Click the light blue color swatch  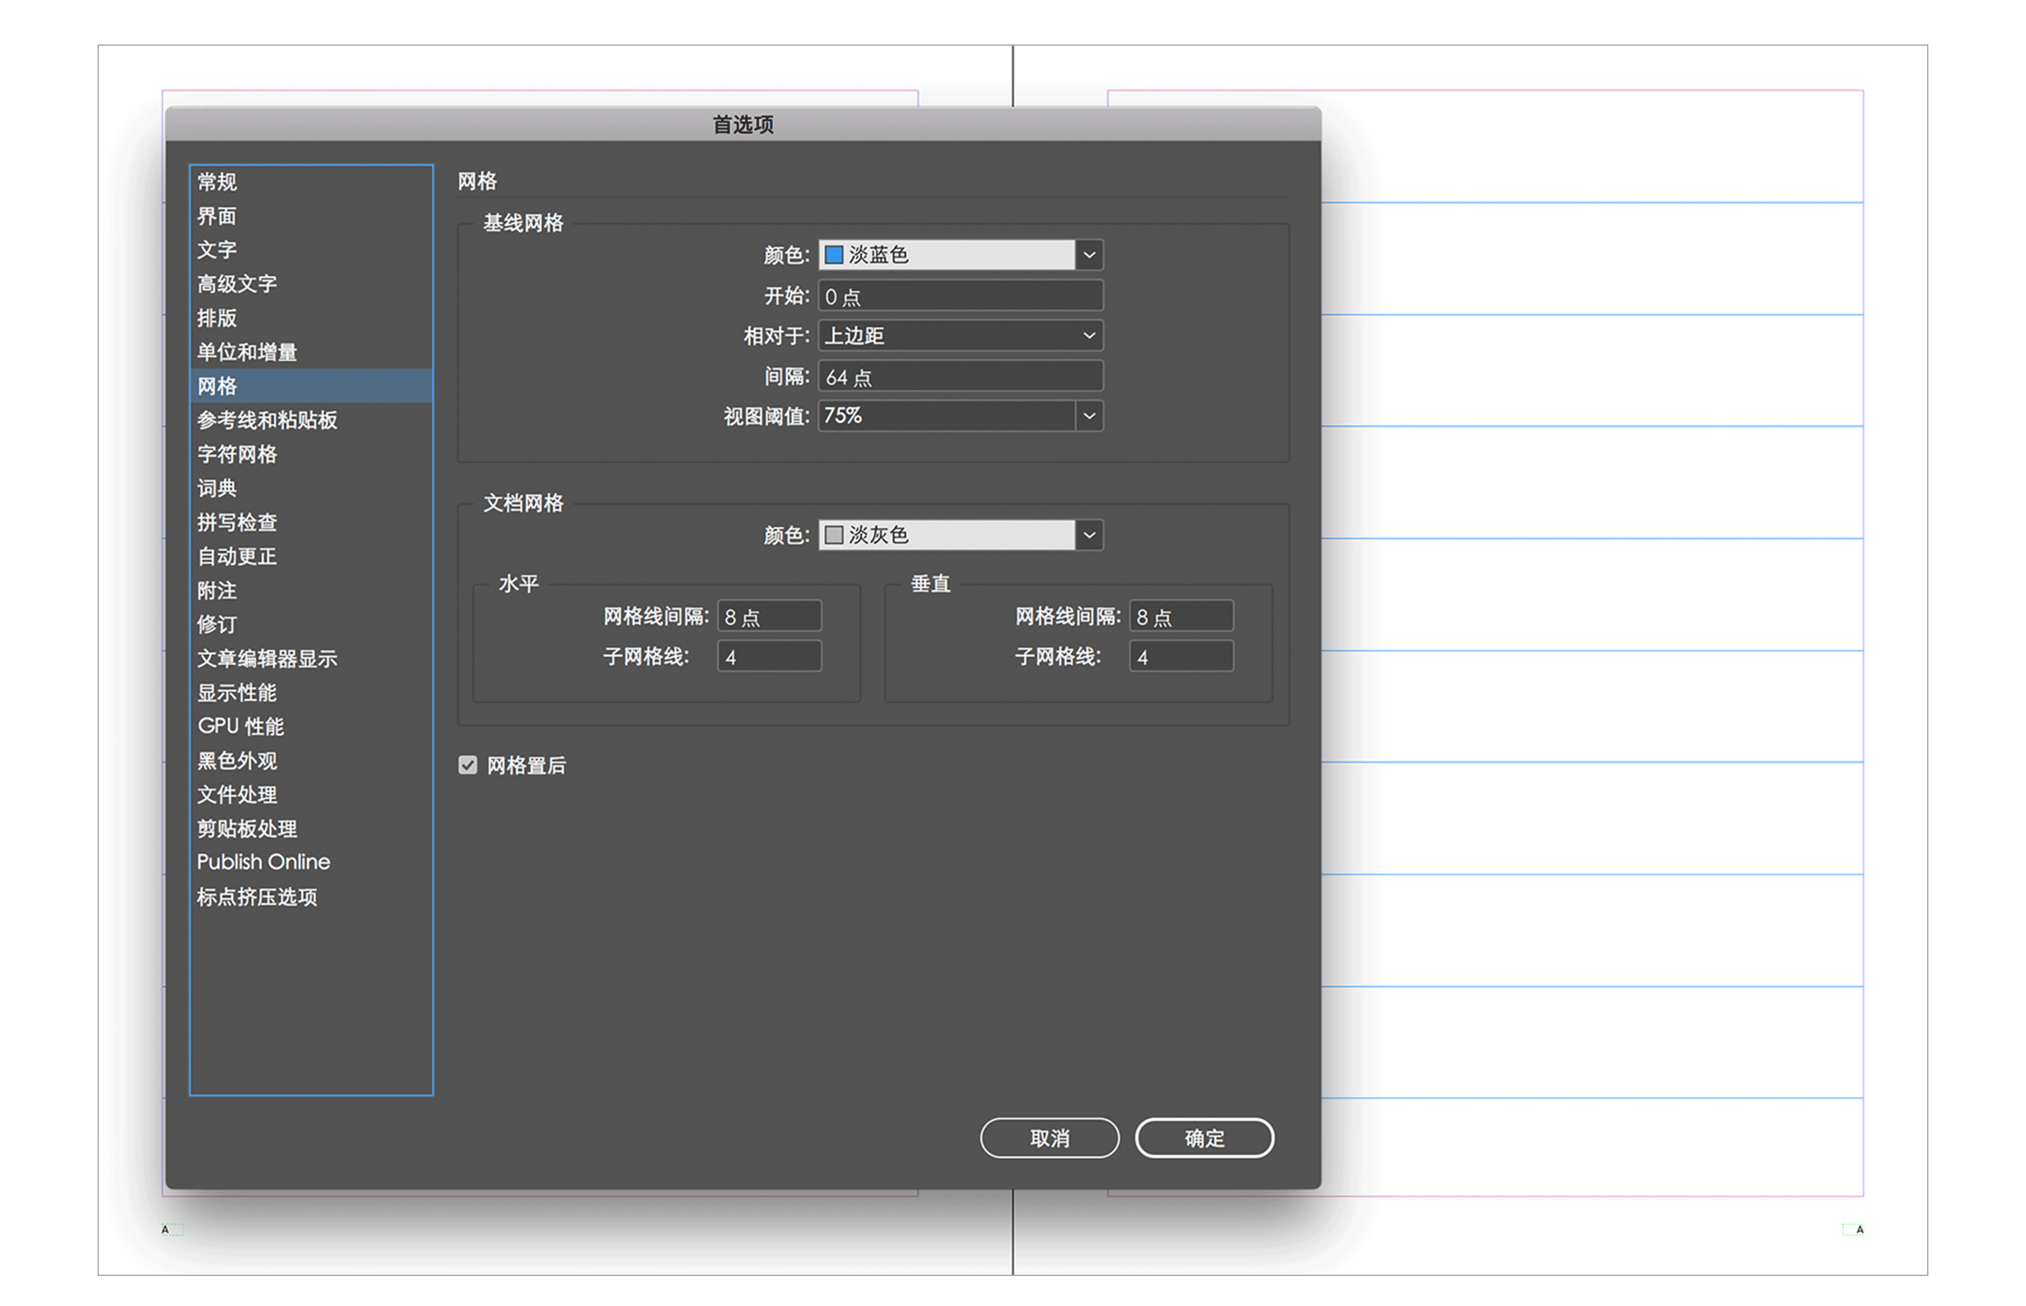(x=833, y=255)
